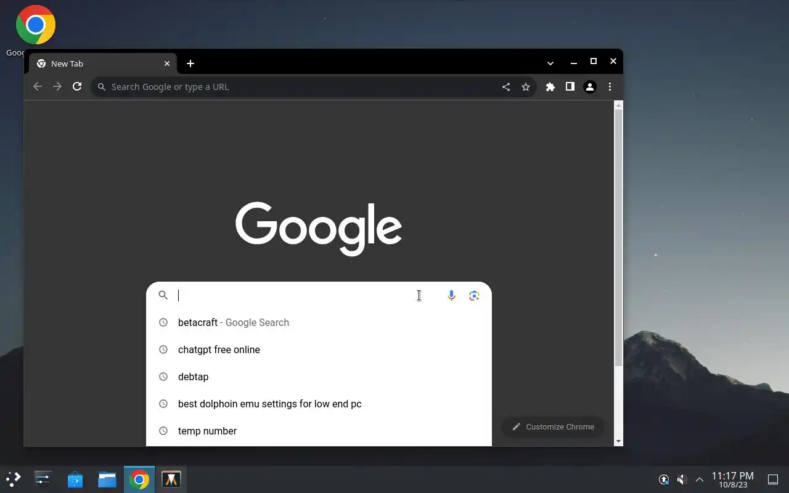
Task: Open a new tab with the plus button
Action: click(x=190, y=63)
